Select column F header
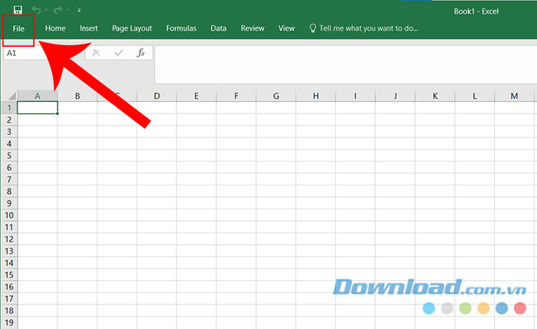Viewport: 537px width, 329px height. click(236, 96)
